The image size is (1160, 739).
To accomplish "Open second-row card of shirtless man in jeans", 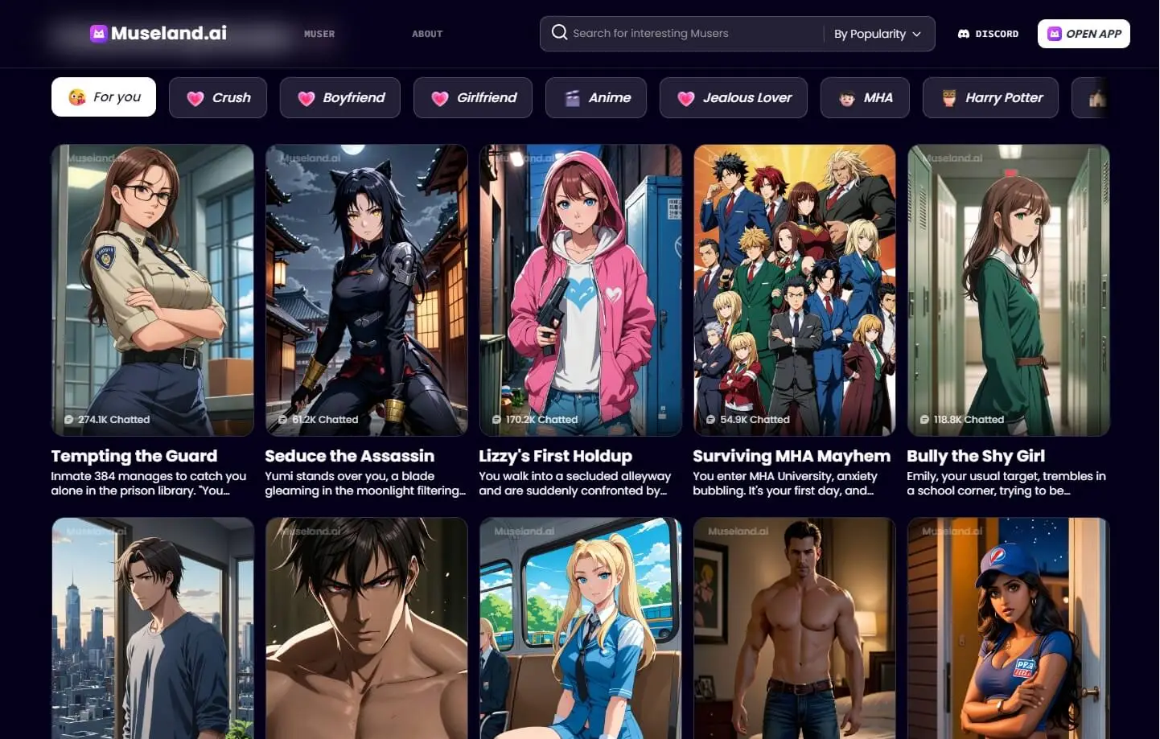I will click(x=795, y=628).
